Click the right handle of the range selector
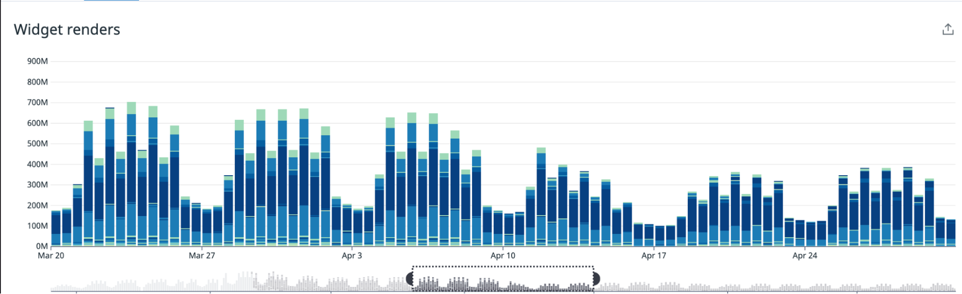962x294 pixels. coord(596,279)
